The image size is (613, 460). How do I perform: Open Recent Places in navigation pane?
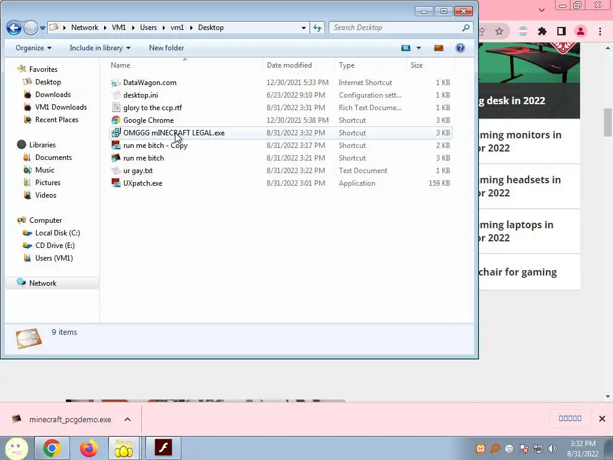pyautogui.click(x=57, y=120)
